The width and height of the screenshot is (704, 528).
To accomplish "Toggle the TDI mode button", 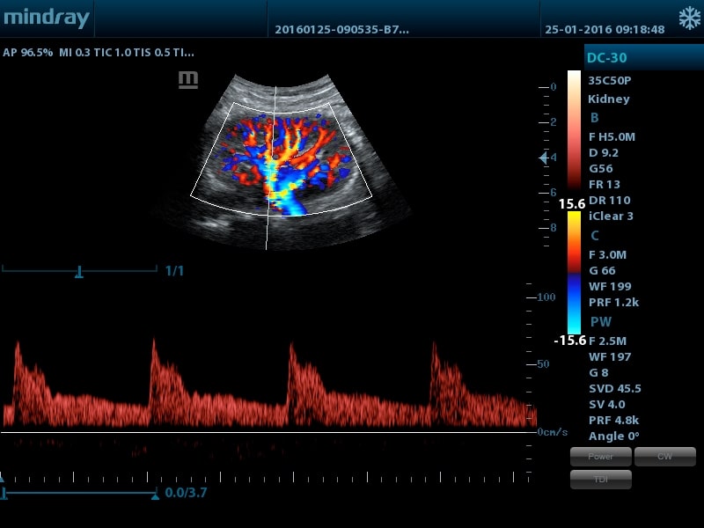I will click(x=601, y=480).
